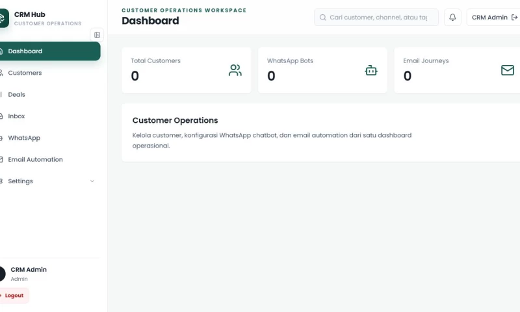The height and width of the screenshot is (312, 520).
Task: Click the CRM Admin profile avatar in the sidebar
Action: (2, 274)
